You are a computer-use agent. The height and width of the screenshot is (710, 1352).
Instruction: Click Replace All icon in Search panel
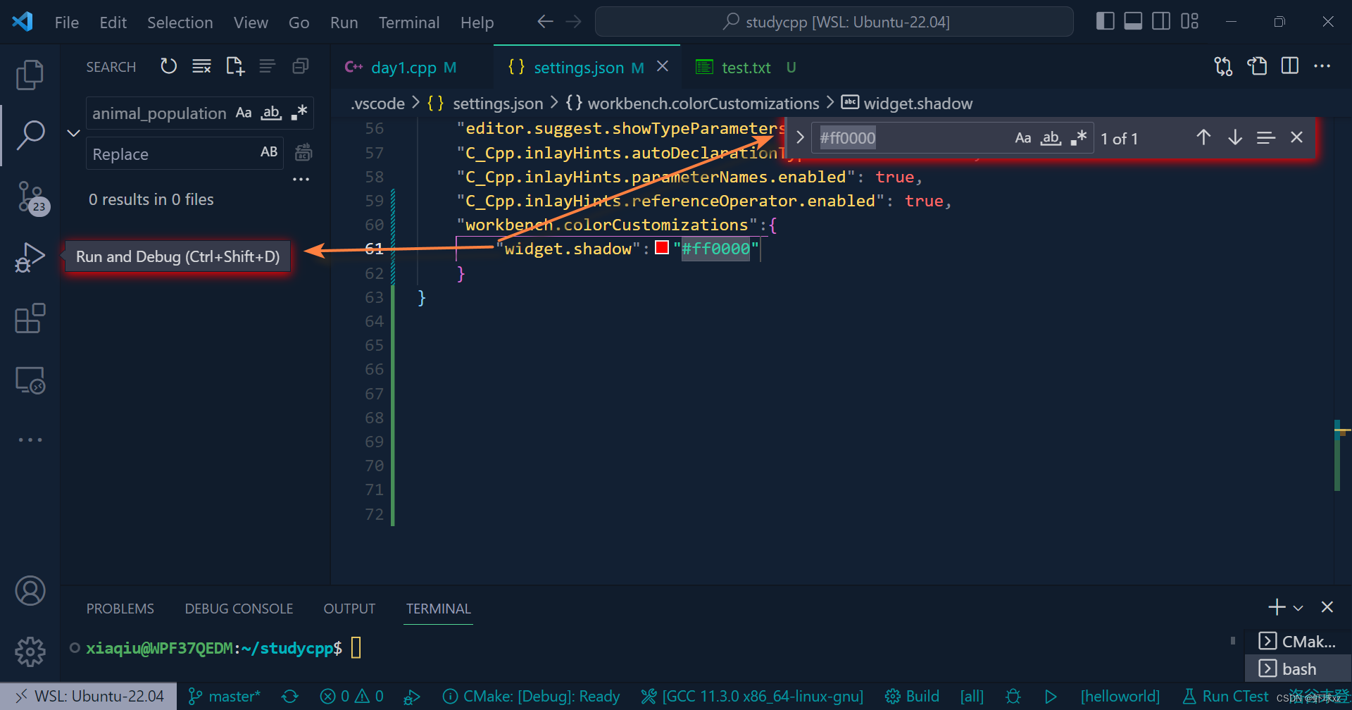(x=303, y=152)
